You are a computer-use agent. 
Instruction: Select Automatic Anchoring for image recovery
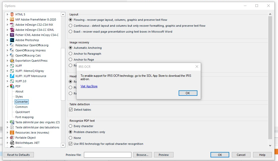pyautogui.click(x=71, y=48)
